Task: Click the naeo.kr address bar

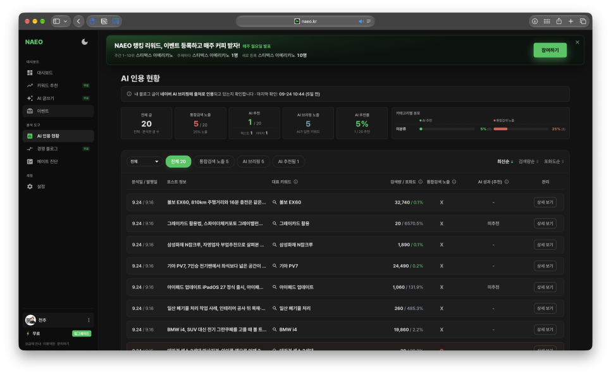Action: click(x=305, y=22)
